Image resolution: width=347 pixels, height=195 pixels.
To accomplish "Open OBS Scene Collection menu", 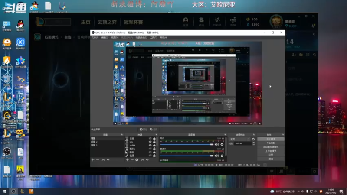I will click(141, 38).
